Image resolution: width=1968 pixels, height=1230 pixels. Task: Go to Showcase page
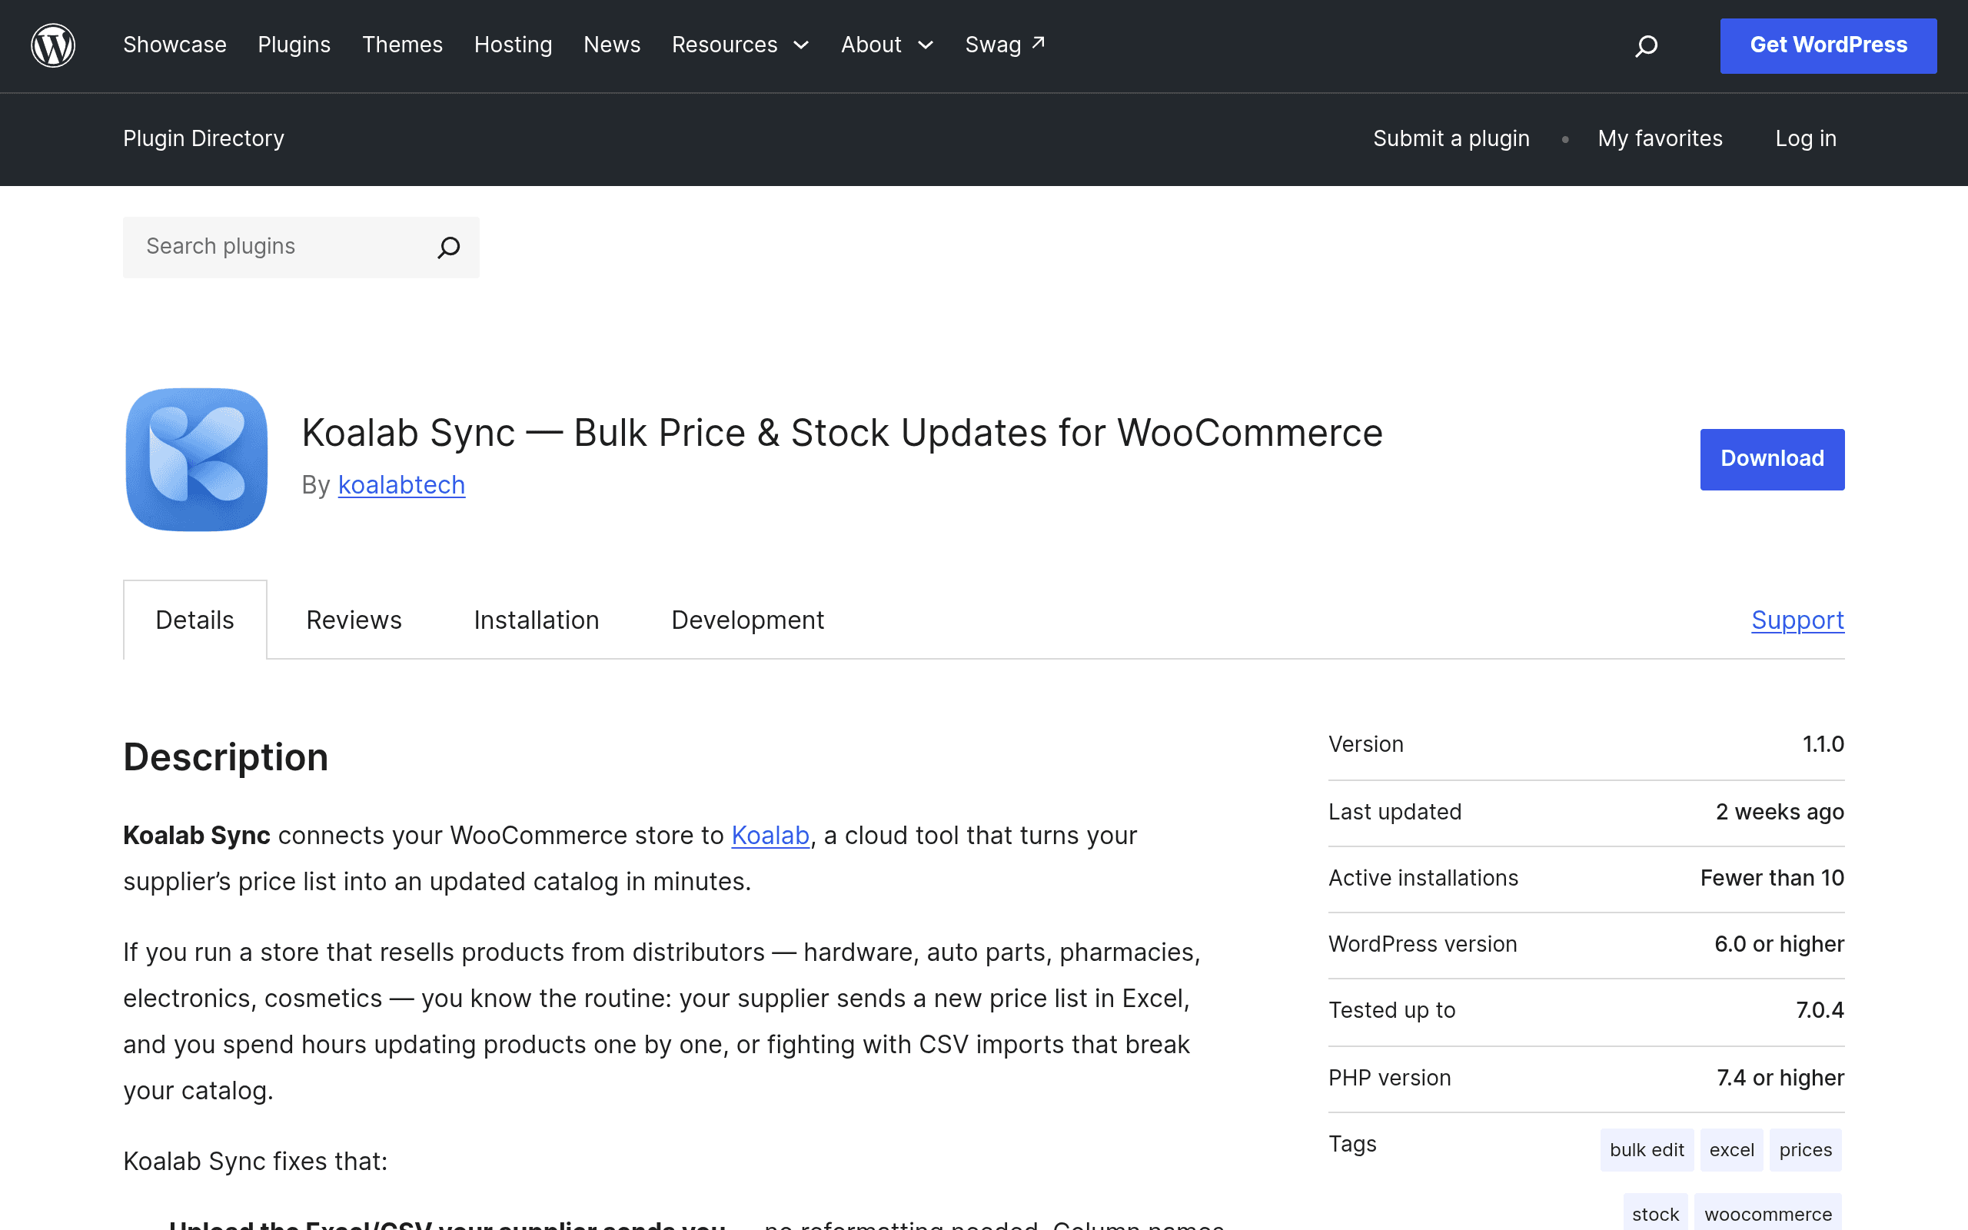coord(175,45)
